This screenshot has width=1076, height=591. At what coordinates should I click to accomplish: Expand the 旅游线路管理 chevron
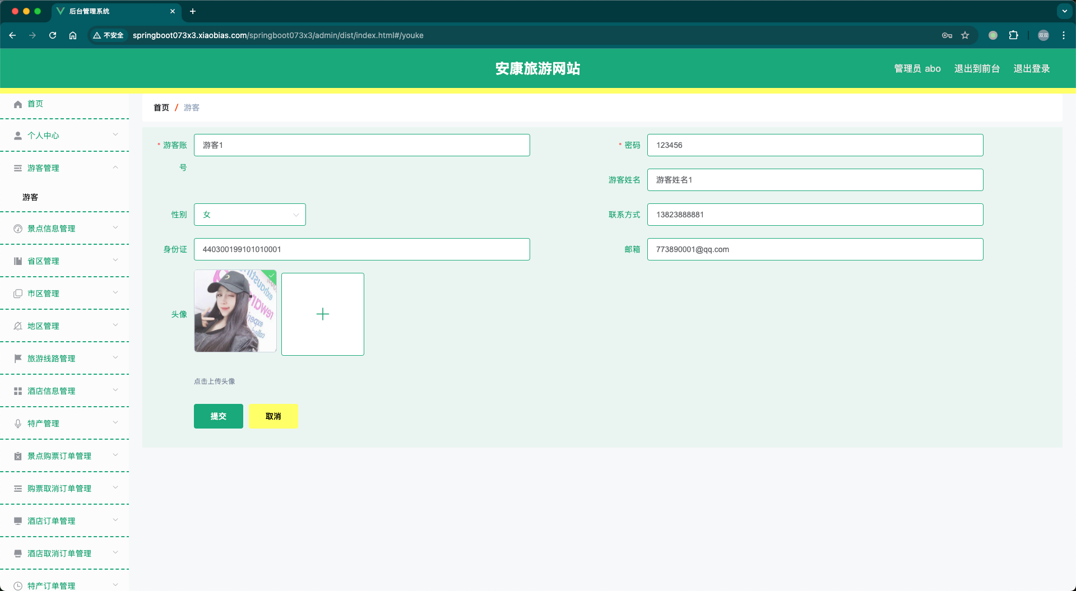[x=115, y=357]
